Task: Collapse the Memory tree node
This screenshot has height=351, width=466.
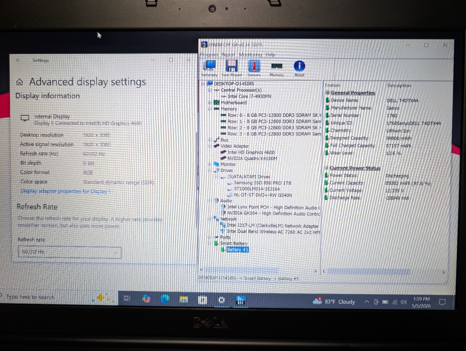Action: pos(210,109)
